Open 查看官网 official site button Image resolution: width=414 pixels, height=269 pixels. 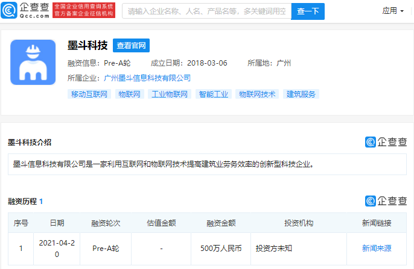click(131, 46)
